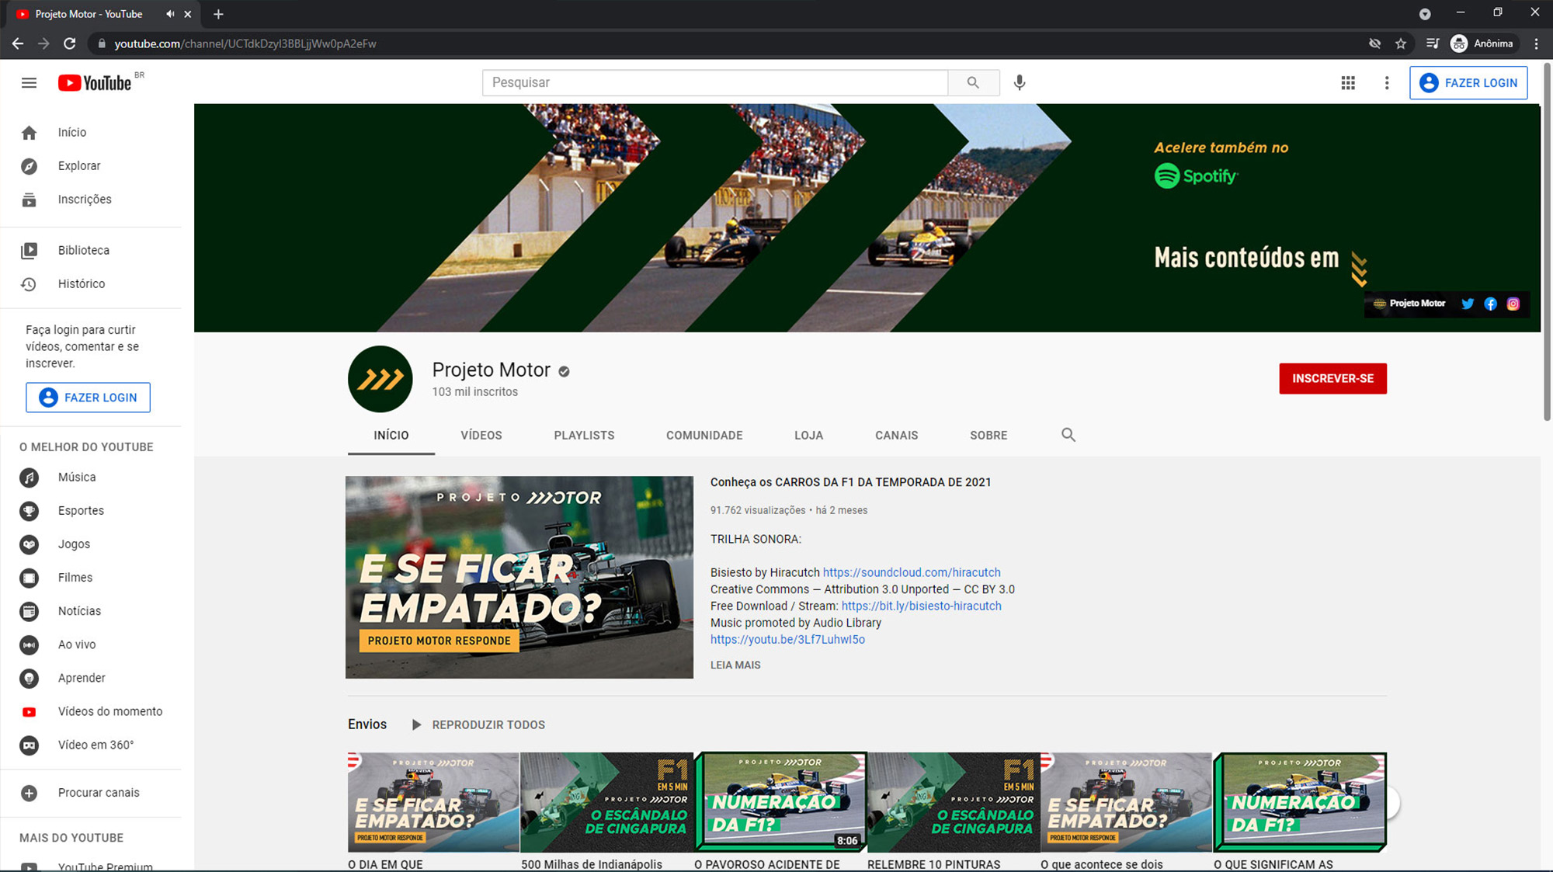1553x872 pixels.
Task: Switch to PLAYLISTS tab
Action: pos(584,436)
